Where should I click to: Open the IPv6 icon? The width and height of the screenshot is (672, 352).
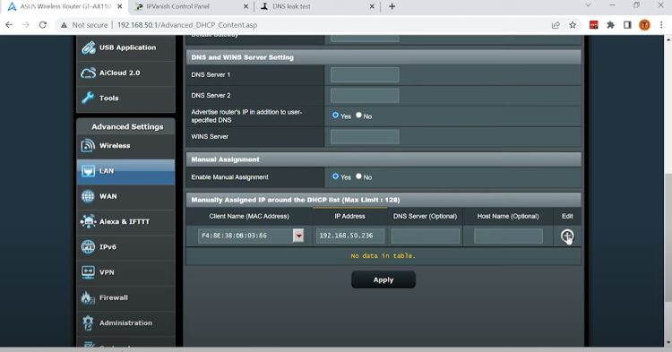coord(89,246)
